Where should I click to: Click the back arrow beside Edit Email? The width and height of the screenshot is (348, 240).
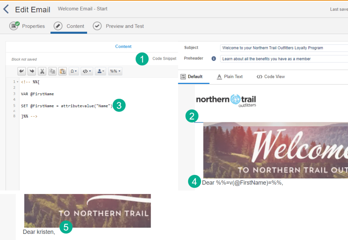[6, 9]
